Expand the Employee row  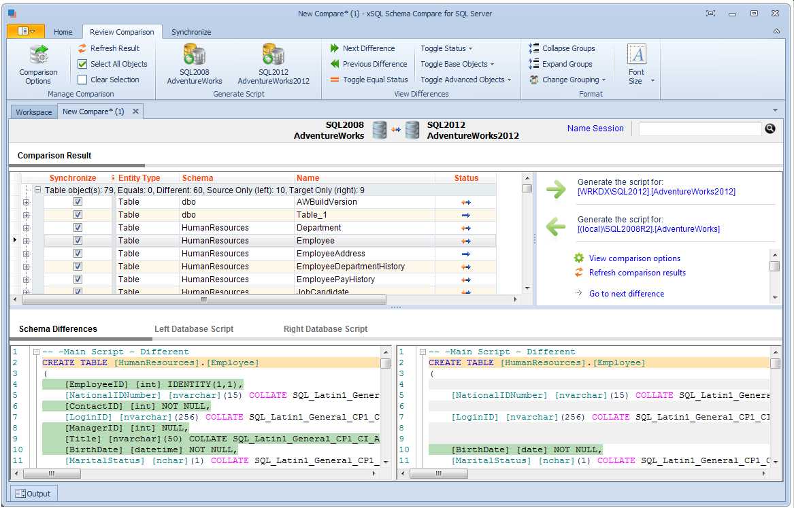pyautogui.click(x=27, y=241)
